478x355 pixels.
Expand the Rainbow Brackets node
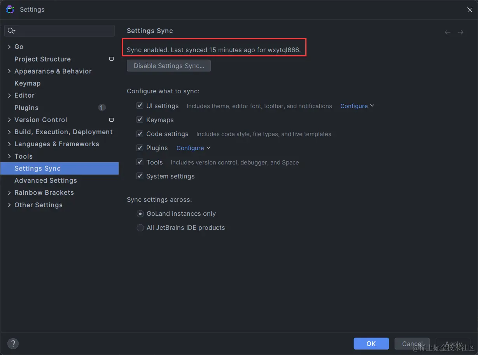[x=9, y=192]
